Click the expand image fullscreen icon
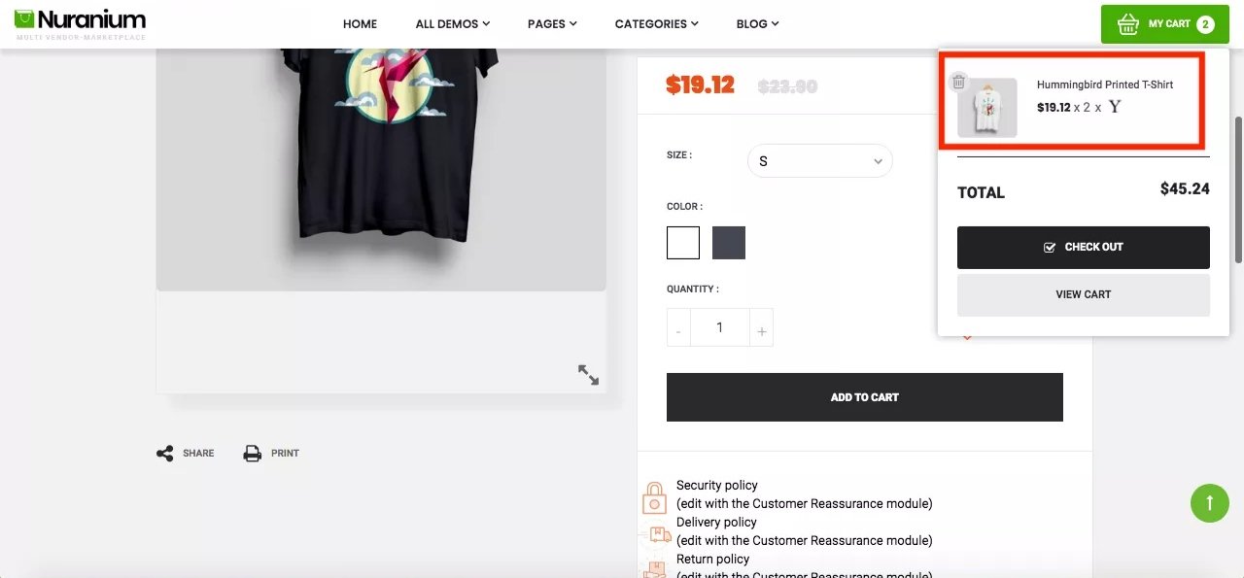This screenshot has height=578, width=1244. click(x=588, y=375)
